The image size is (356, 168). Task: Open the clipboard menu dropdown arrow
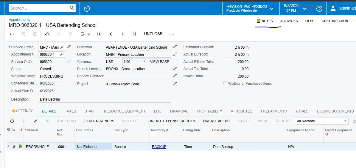[89, 34]
